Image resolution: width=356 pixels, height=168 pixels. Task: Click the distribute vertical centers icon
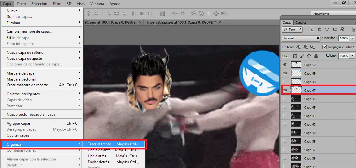point(116,14)
